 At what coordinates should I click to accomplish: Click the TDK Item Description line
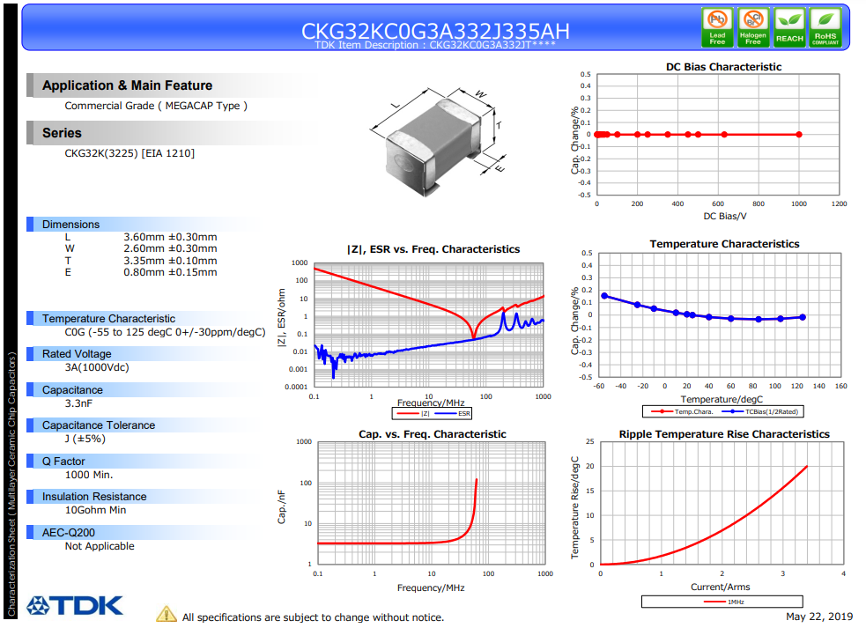(x=435, y=45)
